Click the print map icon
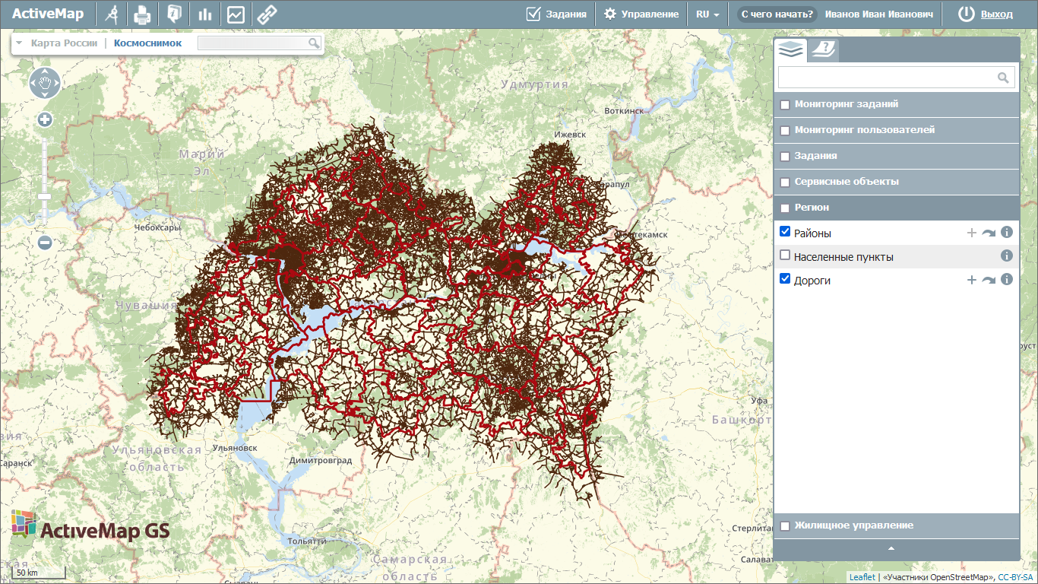 [x=142, y=14]
